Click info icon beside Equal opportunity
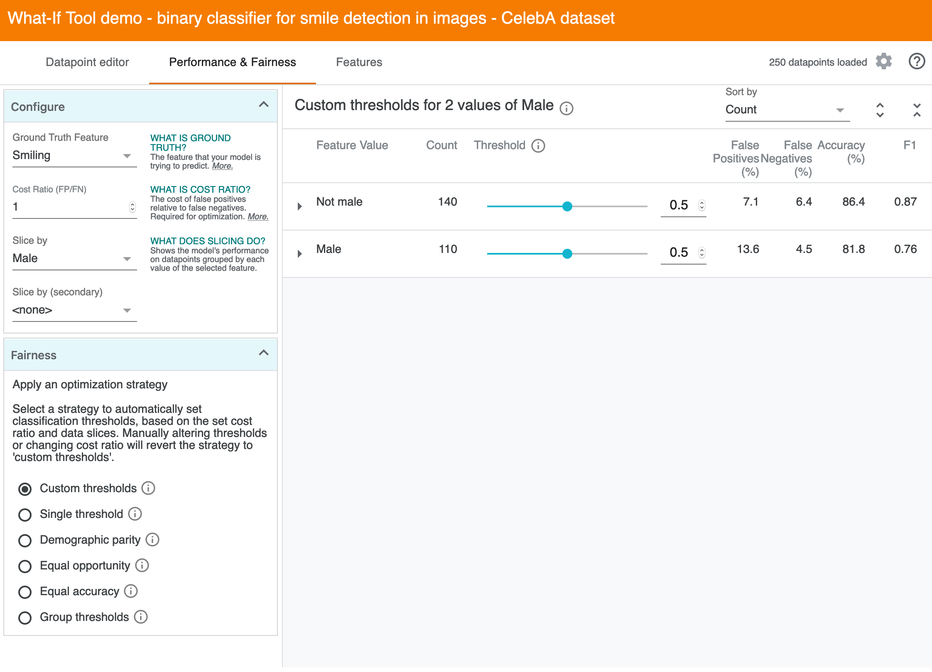Screen dimensions: 932x672 tap(142, 565)
